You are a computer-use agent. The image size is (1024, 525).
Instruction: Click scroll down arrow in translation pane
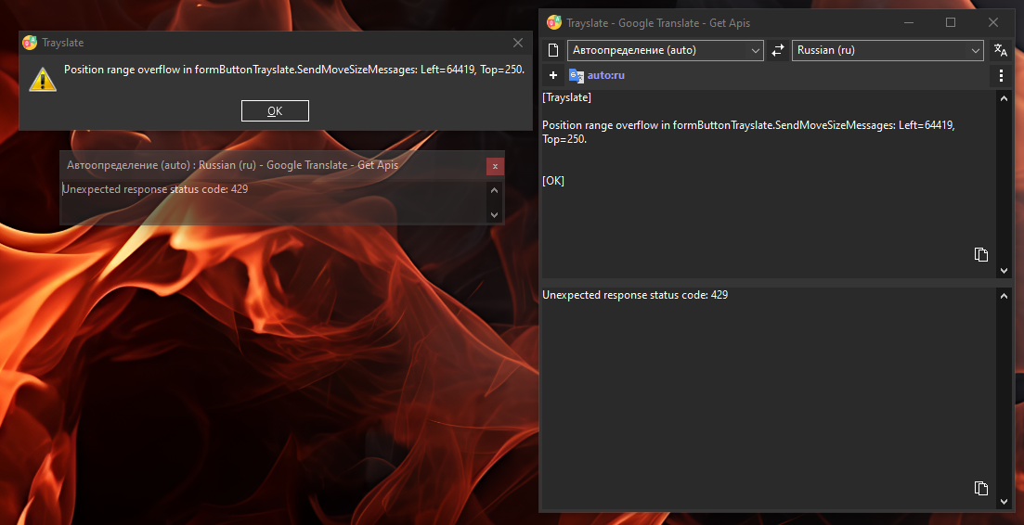[1004, 502]
